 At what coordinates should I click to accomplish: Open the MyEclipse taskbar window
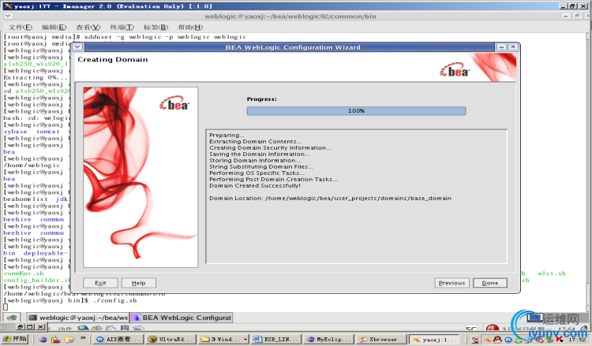click(328, 339)
